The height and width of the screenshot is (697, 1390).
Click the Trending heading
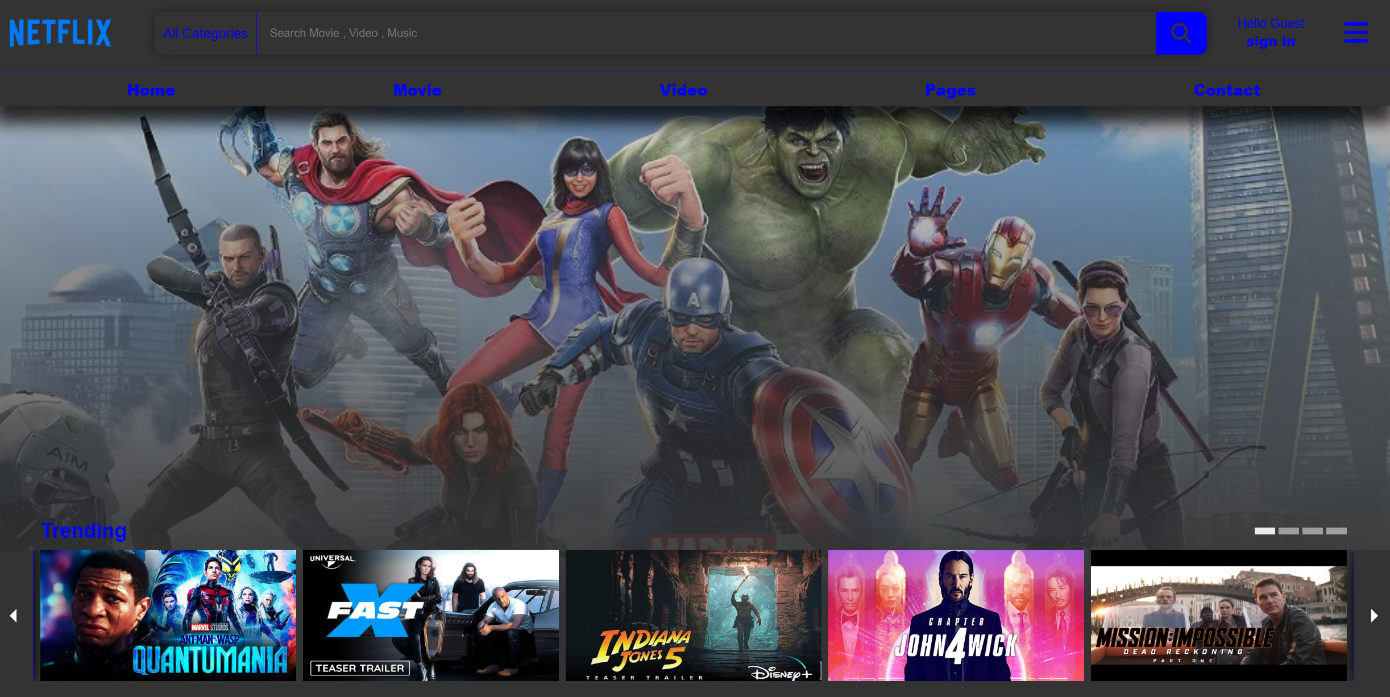(84, 530)
